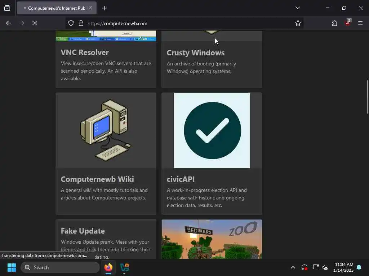Screen dimensions: 369x276
Task: Show hidden system tray icons
Action: tap(293, 267)
